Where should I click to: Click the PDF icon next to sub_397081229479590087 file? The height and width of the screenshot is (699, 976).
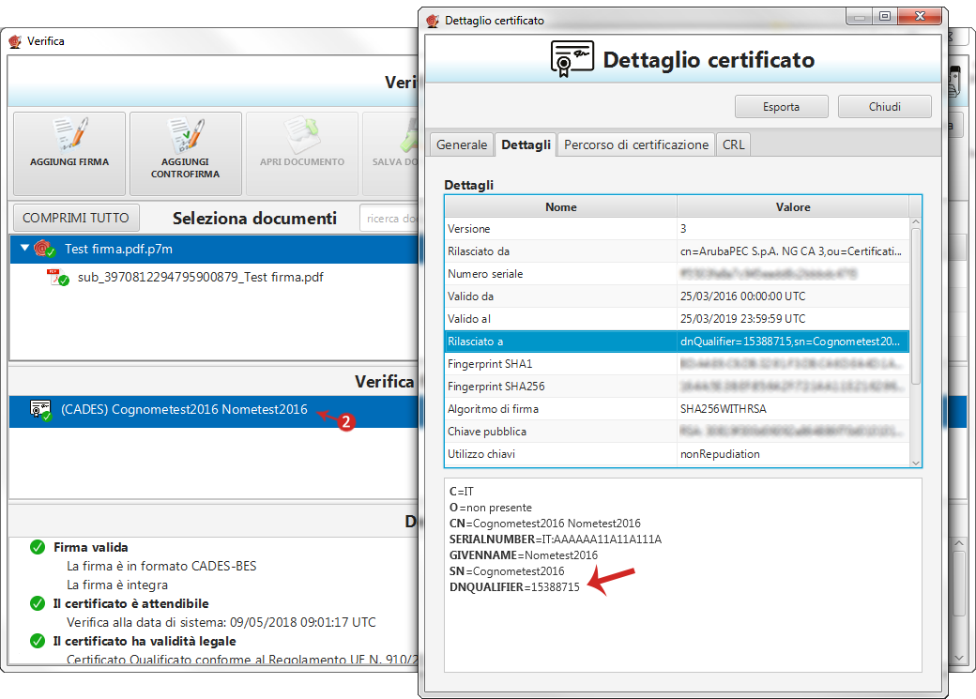[58, 278]
